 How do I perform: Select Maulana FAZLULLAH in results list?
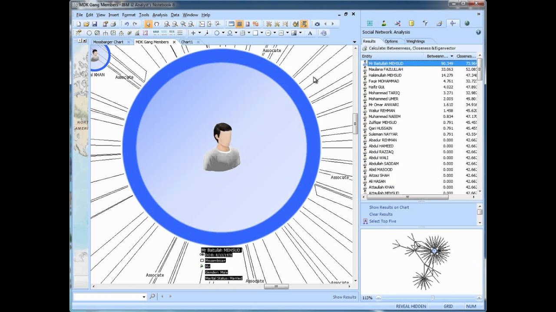(x=420, y=69)
